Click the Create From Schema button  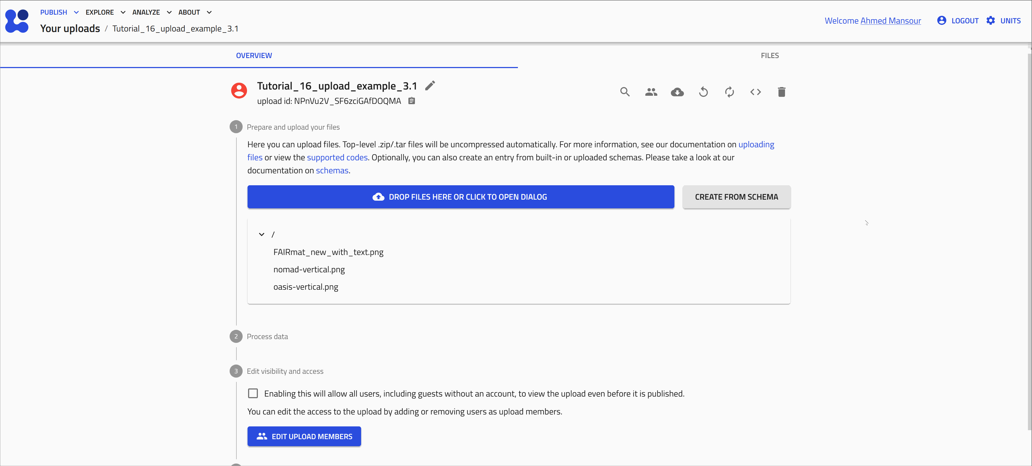pos(736,197)
